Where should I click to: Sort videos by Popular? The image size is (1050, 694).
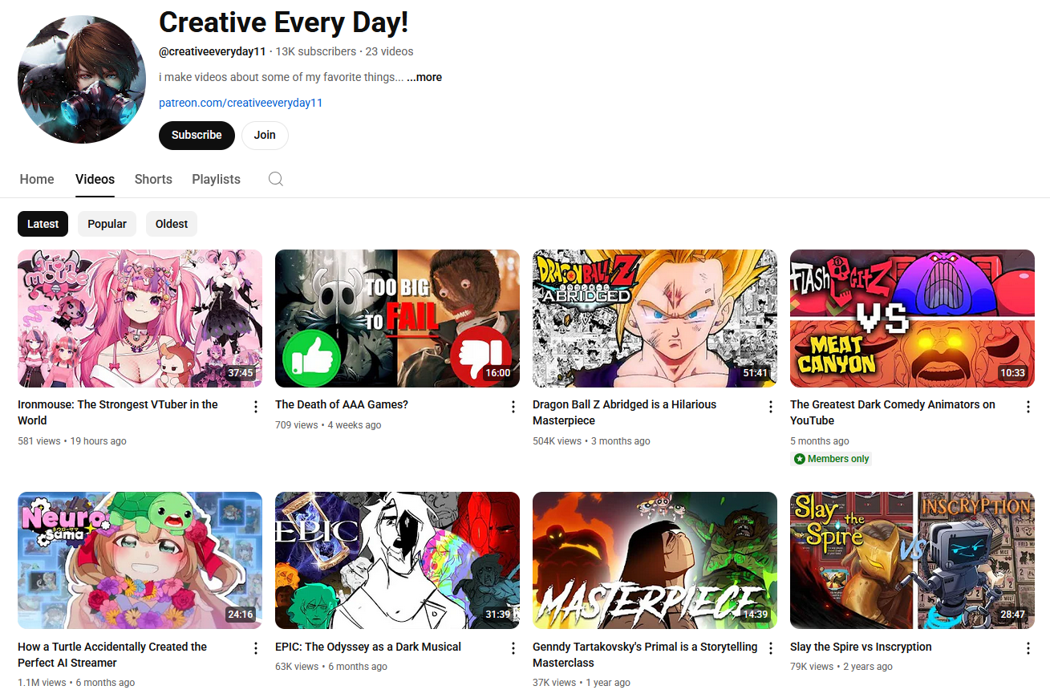coord(107,224)
